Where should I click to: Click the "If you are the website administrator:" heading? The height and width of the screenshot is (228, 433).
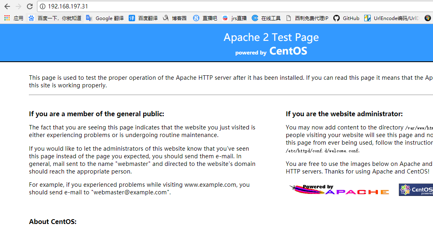coord(344,114)
